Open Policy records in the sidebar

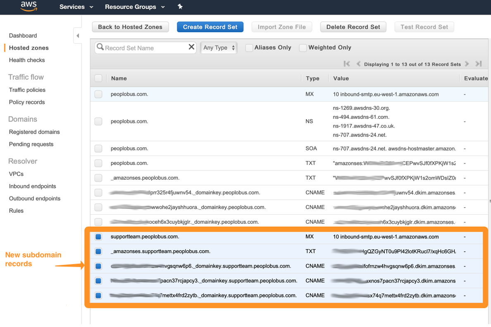point(27,102)
